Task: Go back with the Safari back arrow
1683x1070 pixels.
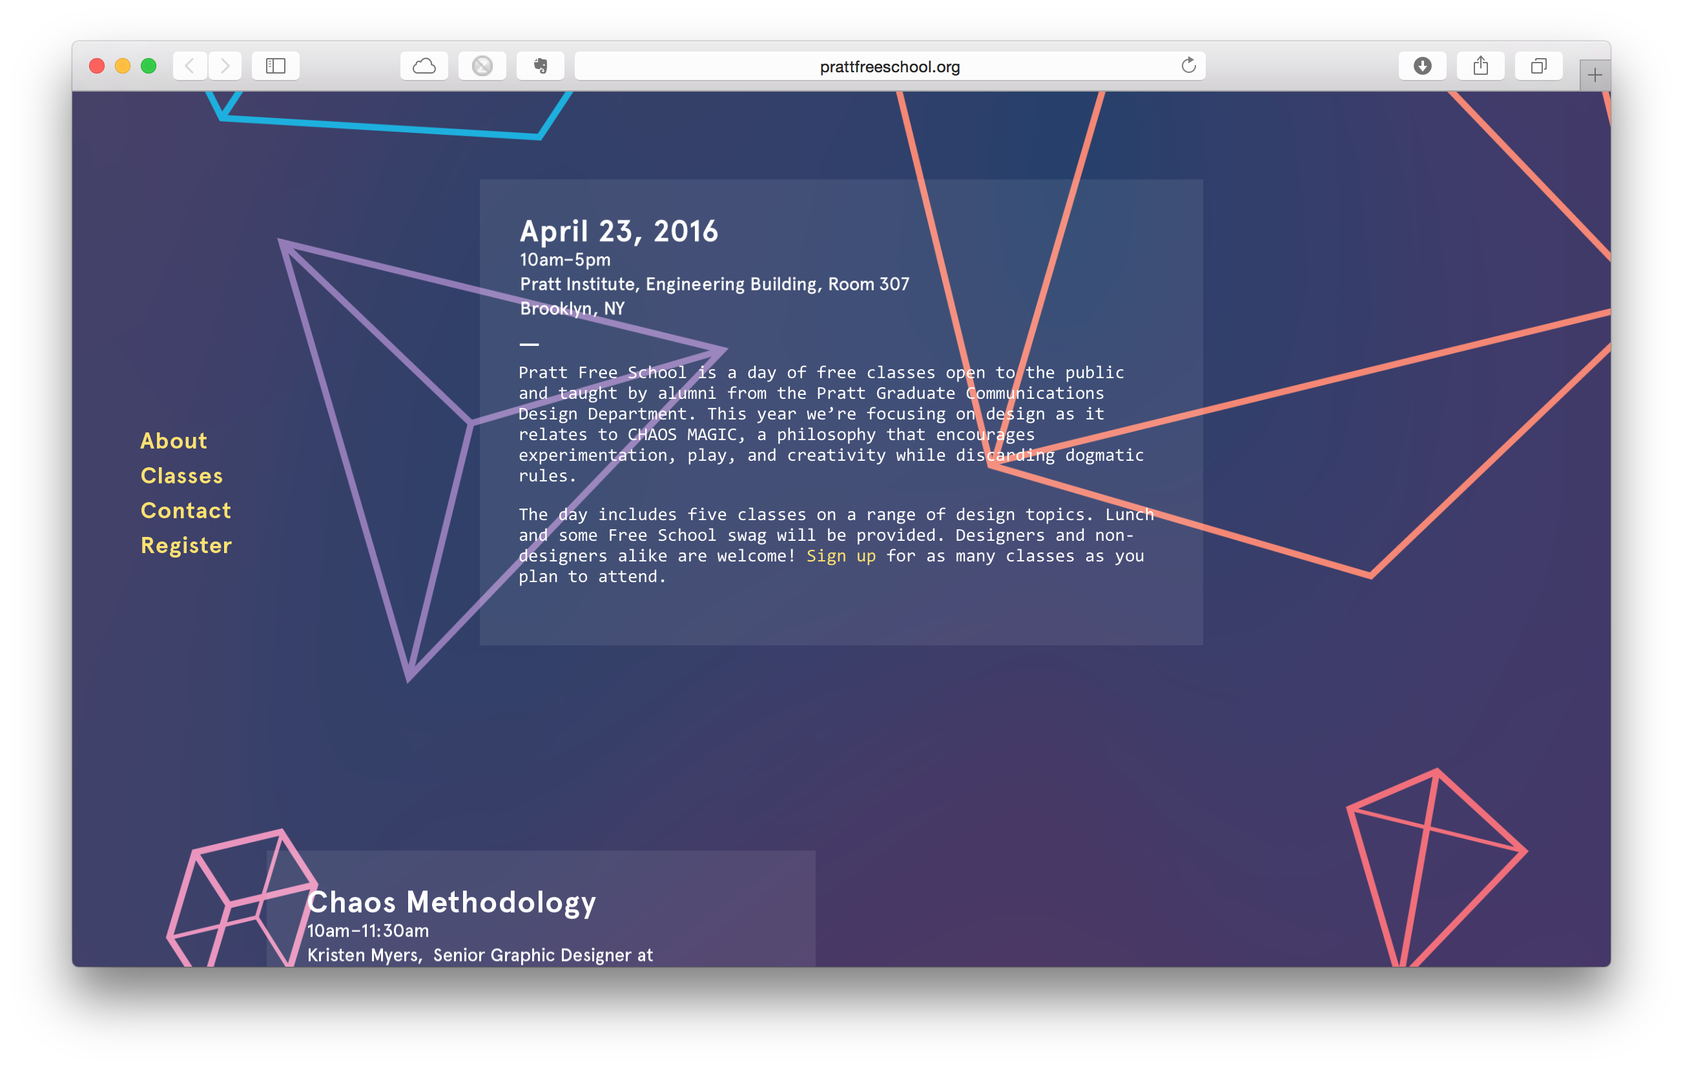Action: coord(189,66)
